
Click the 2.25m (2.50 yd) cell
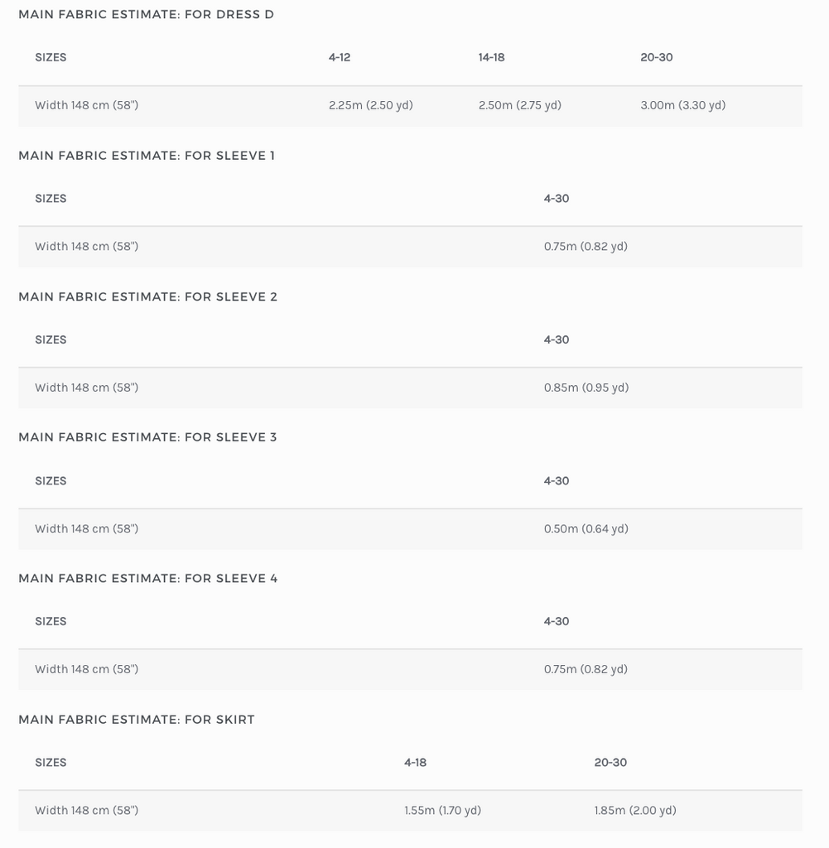tap(370, 105)
